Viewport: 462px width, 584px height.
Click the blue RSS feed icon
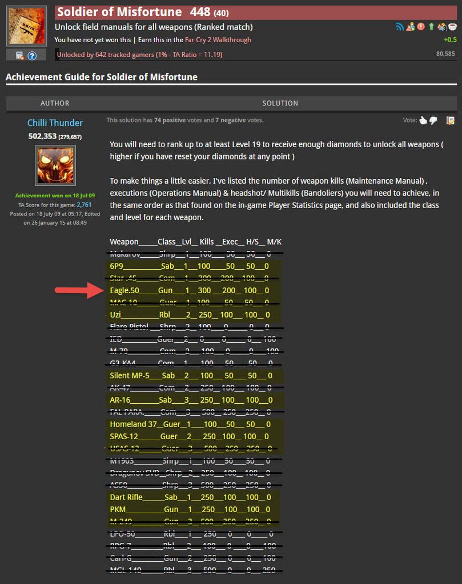click(x=400, y=27)
